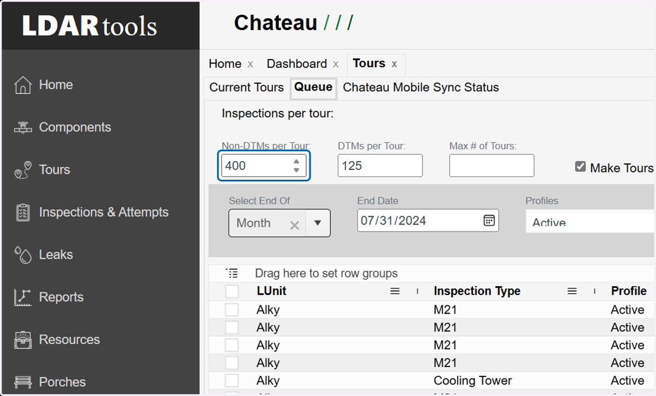Click the Max # of Tours field
The image size is (656, 396).
pyautogui.click(x=491, y=166)
